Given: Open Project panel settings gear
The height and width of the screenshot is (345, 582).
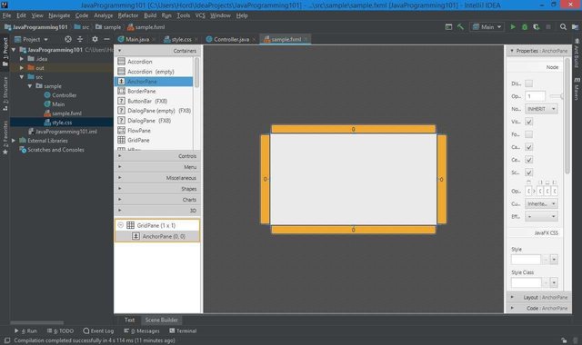Looking at the screenshot, I should (x=95, y=39).
